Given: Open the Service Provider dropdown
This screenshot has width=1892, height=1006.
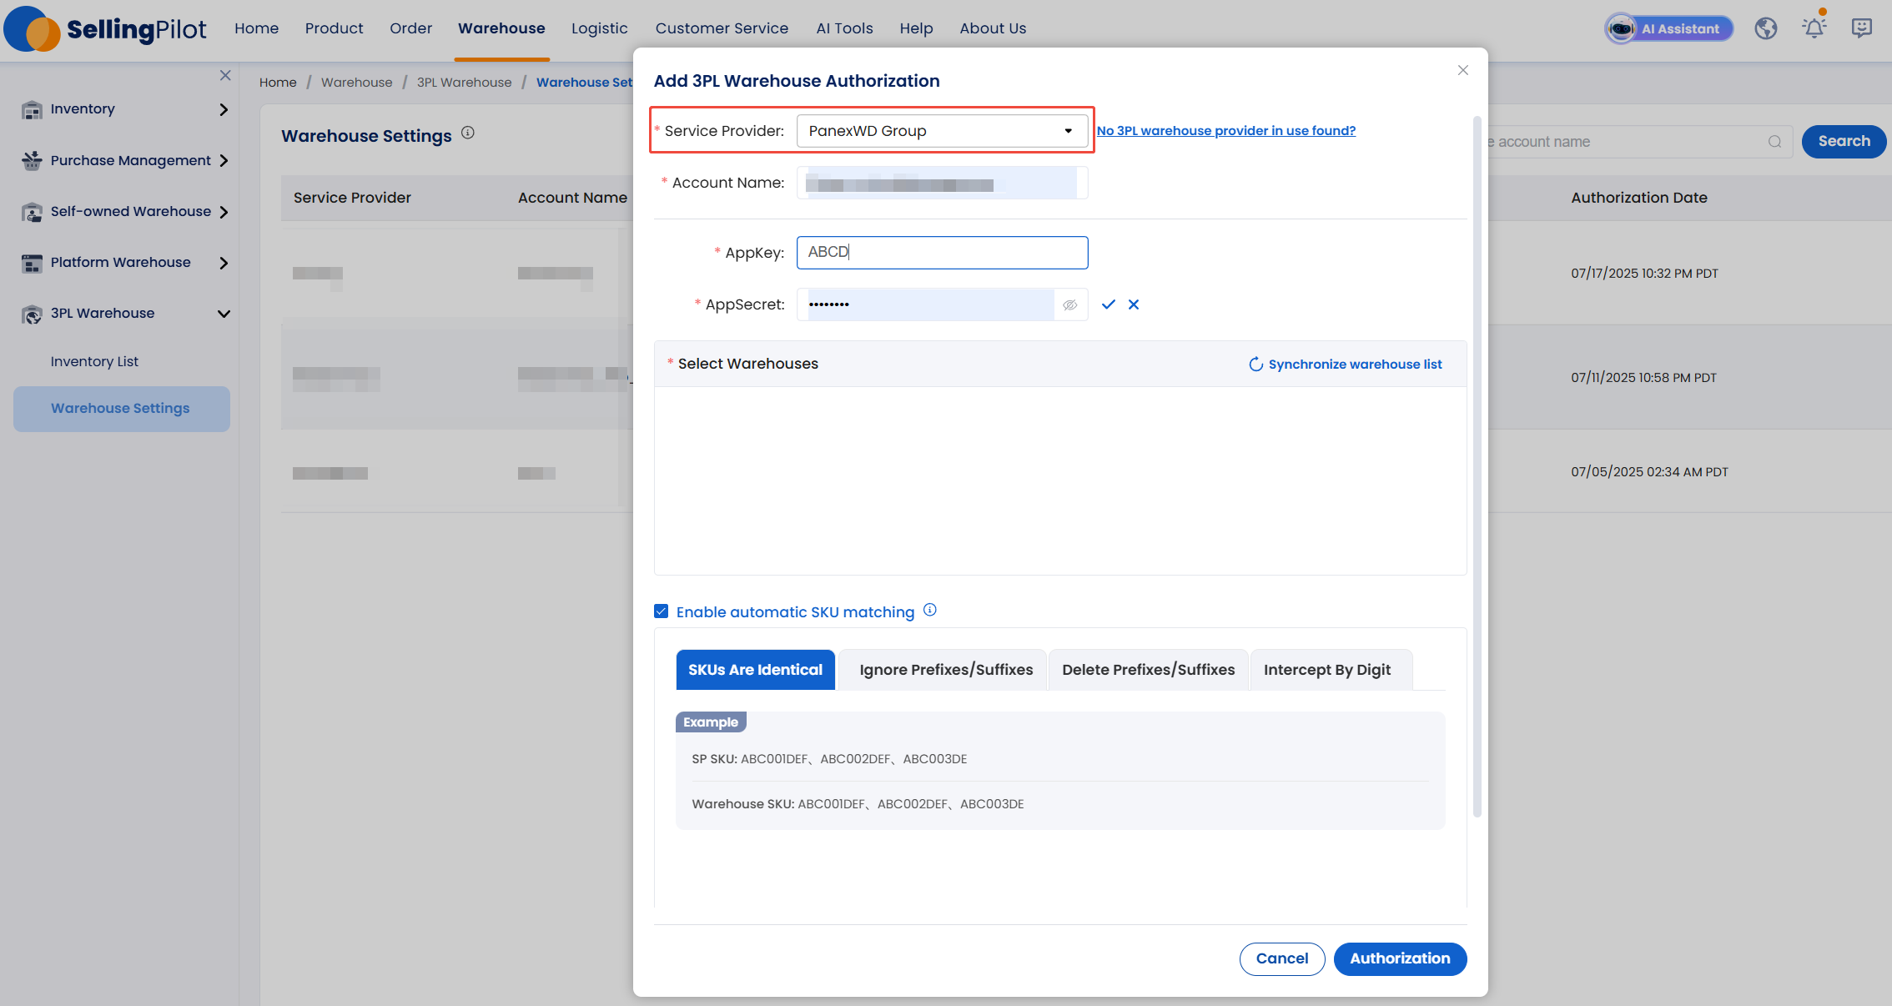Looking at the screenshot, I should (942, 131).
